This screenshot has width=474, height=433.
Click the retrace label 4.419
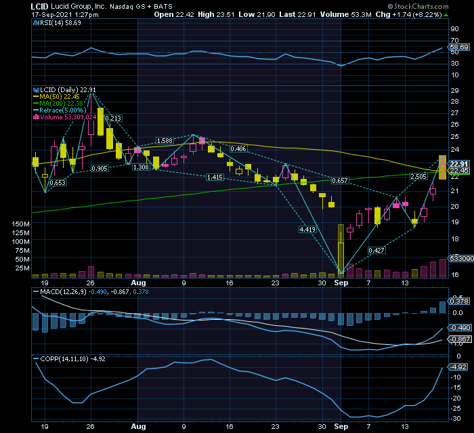coord(307,229)
